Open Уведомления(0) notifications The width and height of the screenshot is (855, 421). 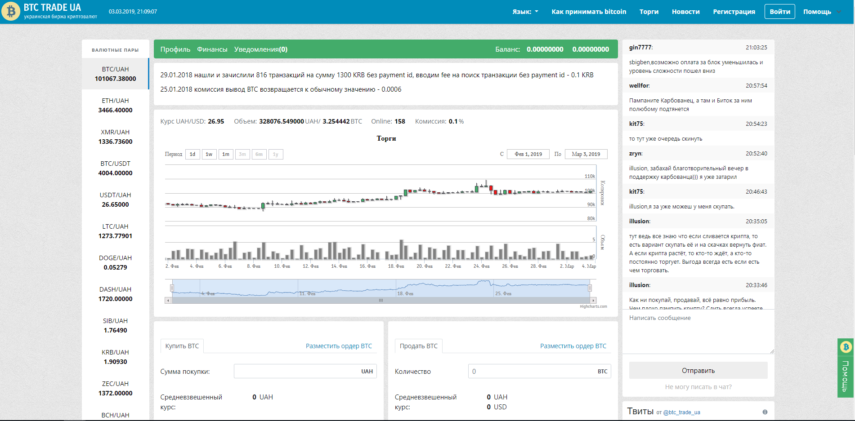pyautogui.click(x=261, y=49)
